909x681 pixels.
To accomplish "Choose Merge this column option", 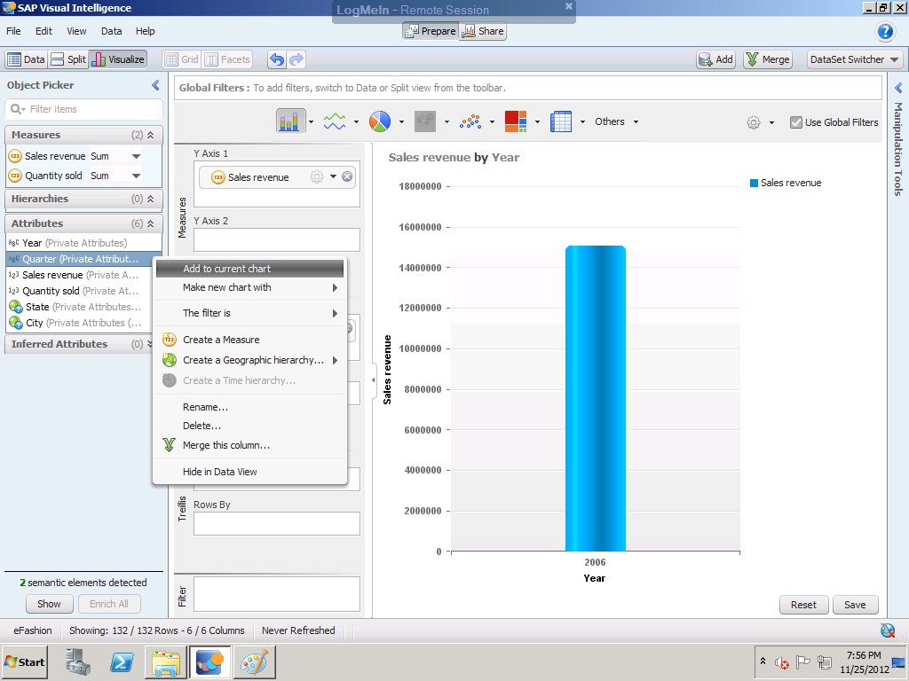I will coord(249,445).
